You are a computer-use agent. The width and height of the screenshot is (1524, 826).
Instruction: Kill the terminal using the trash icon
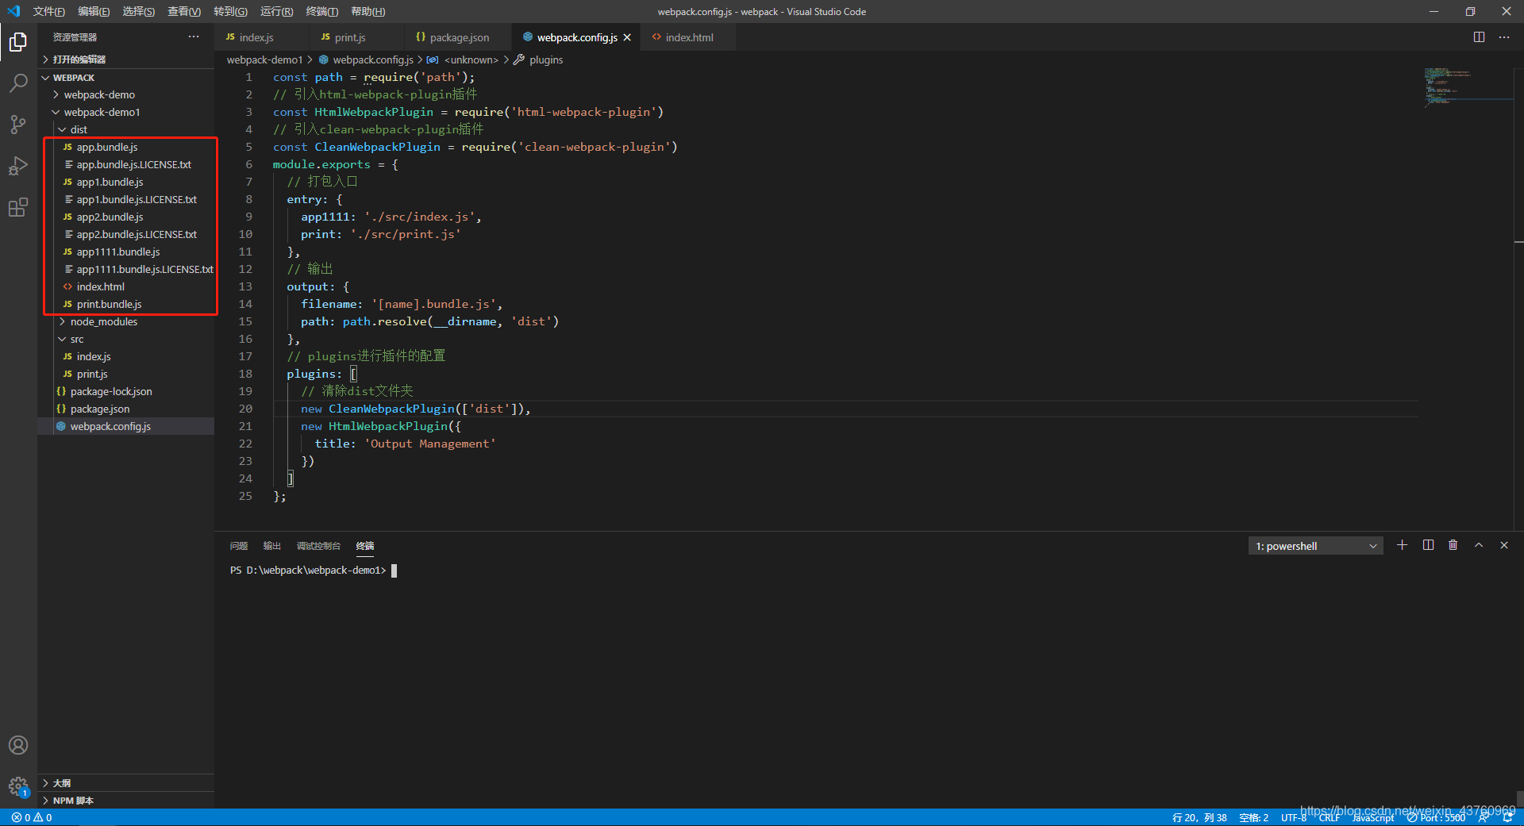tap(1453, 545)
